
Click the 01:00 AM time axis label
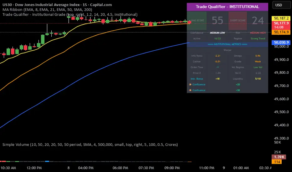(x=241, y=168)
